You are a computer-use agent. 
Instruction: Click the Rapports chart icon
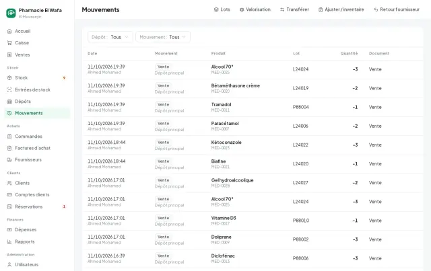pos(9,241)
